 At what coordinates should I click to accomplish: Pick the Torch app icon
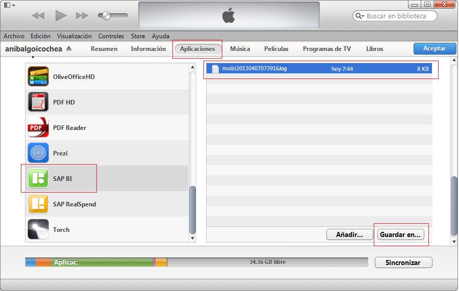[x=38, y=230]
